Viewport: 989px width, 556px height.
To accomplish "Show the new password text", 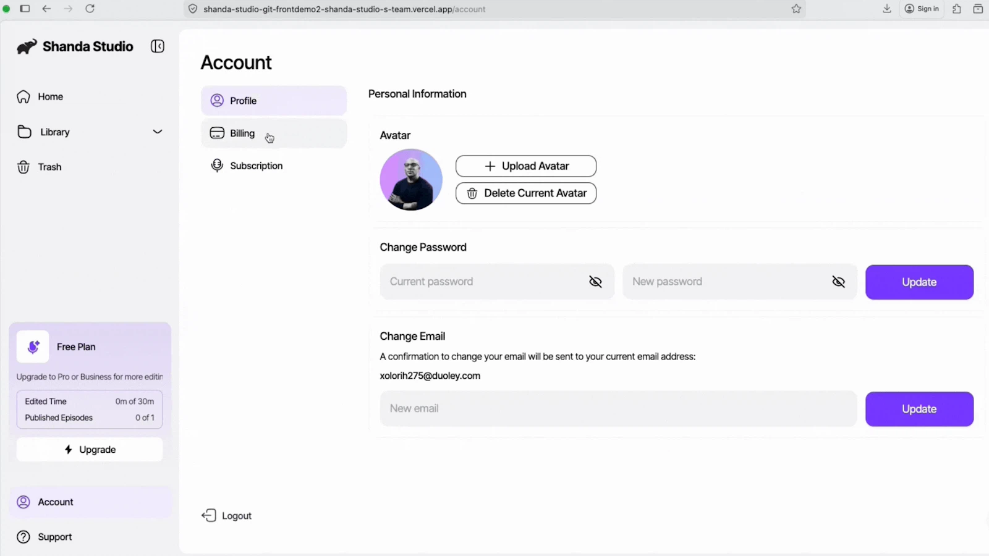I will coord(838,281).
